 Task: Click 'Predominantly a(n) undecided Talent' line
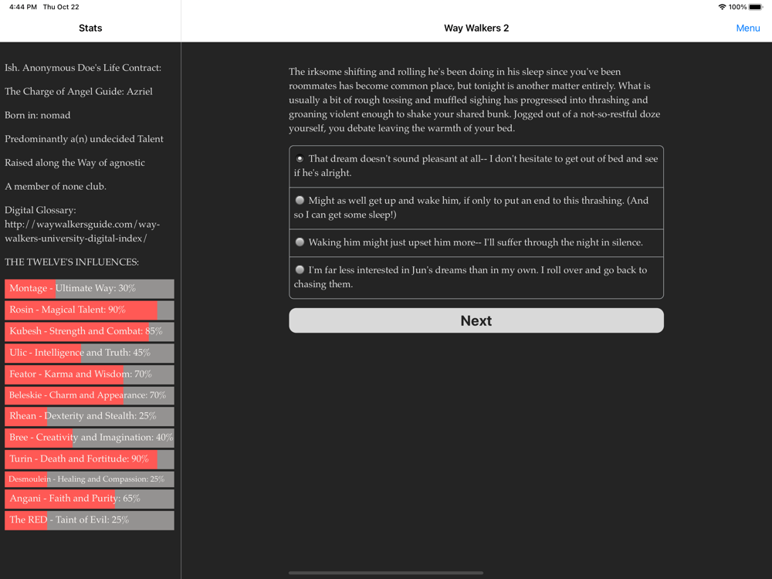pos(83,139)
